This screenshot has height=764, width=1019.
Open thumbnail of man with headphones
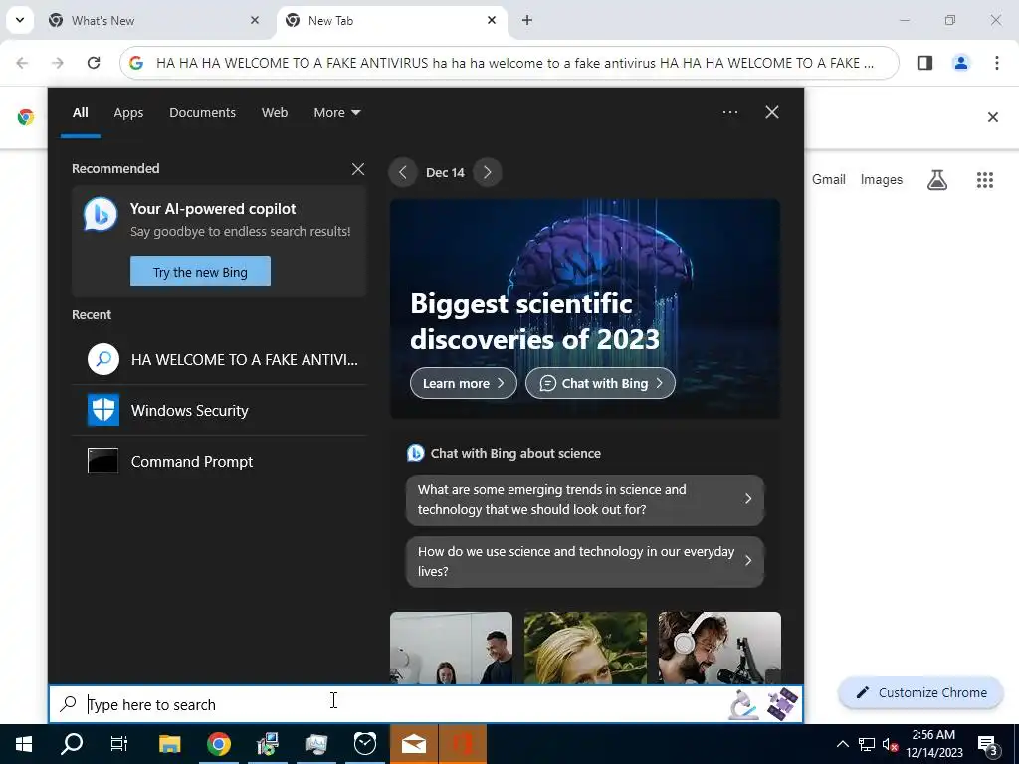pyautogui.click(x=719, y=648)
